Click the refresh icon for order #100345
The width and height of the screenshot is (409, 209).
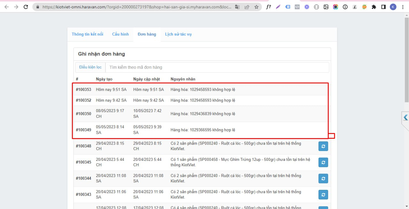pos(323,162)
